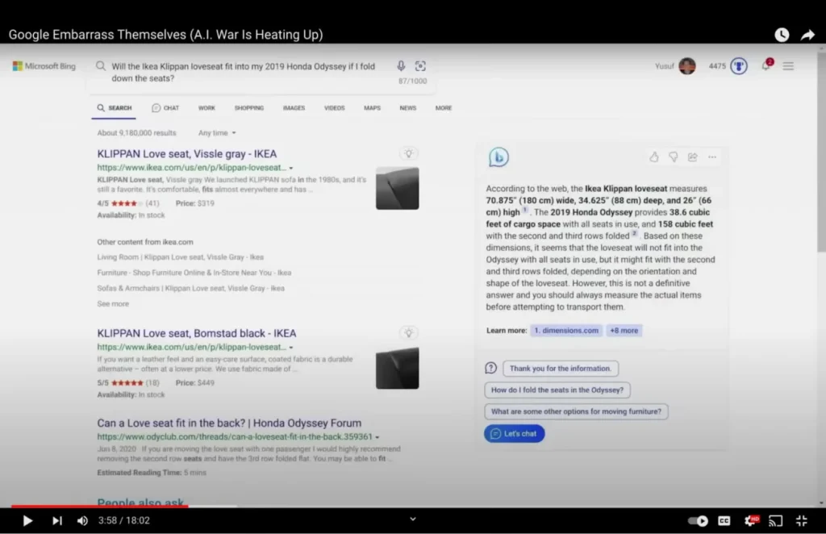This screenshot has width=826, height=534.
Task: Switch to the NEWS tab
Action: [407, 108]
